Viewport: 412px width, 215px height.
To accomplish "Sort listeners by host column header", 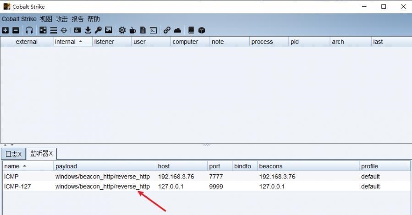I will pyautogui.click(x=181, y=166).
